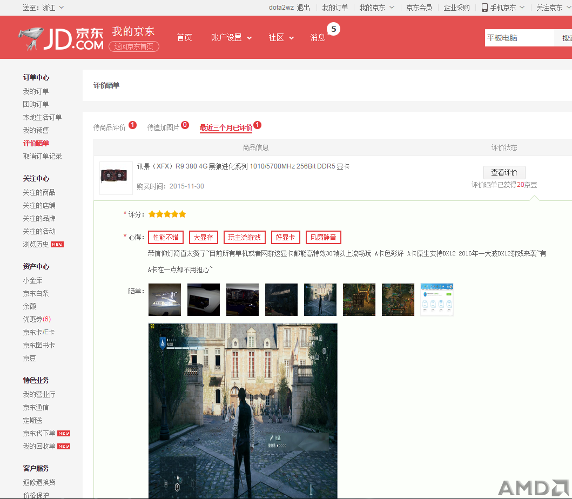
Task: Click the 查看评价 button
Action: click(504, 172)
